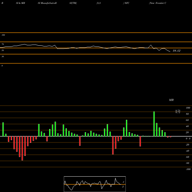Click the 'SI(TM)' header text
This screenshot has height=192, width=192.
[73, 3]
